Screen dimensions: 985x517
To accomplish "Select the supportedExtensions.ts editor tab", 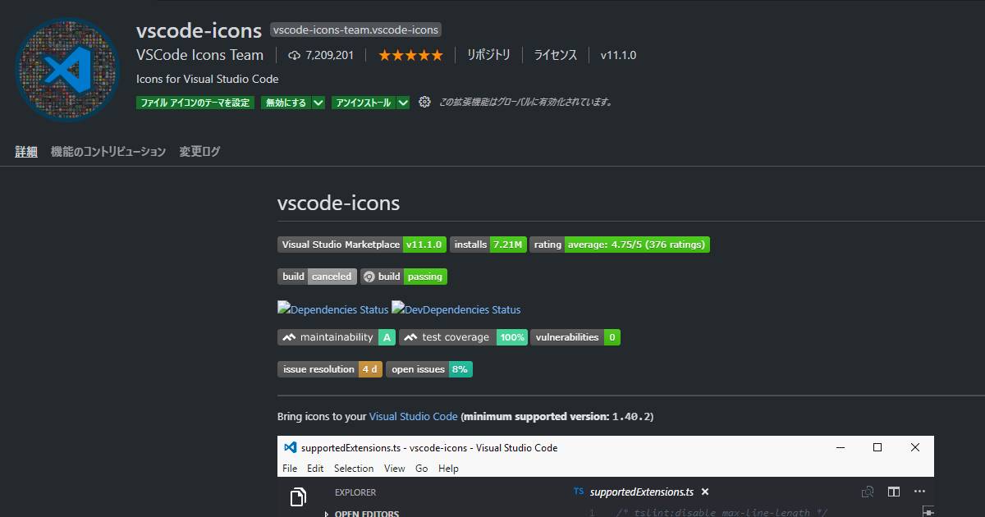I will [x=640, y=492].
